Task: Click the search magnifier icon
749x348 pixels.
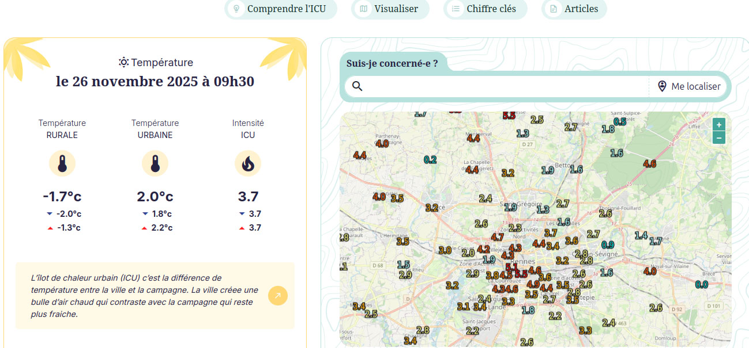Action: click(x=357, y=86)
